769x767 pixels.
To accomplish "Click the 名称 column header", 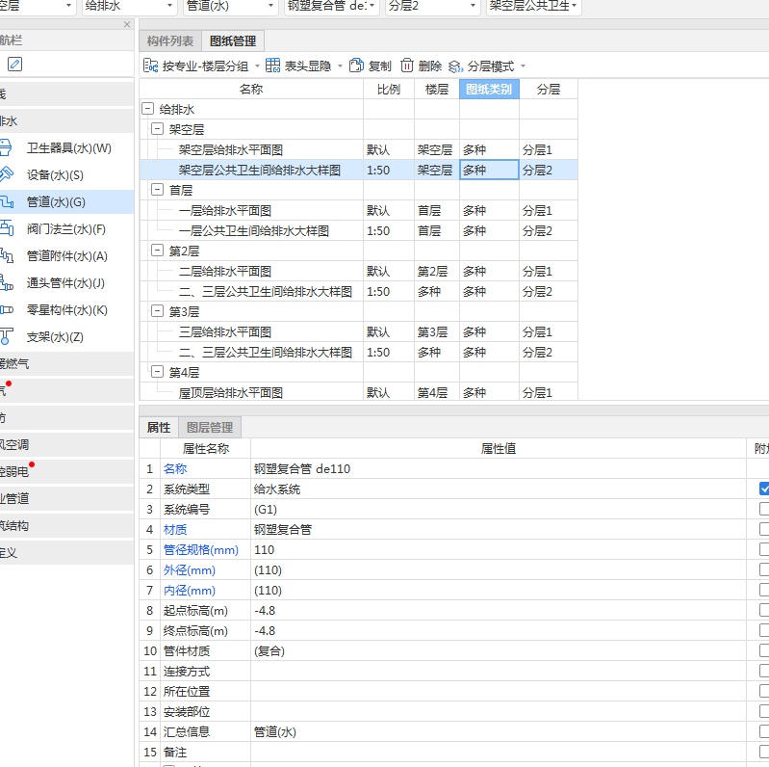I will tap(251, 89).
